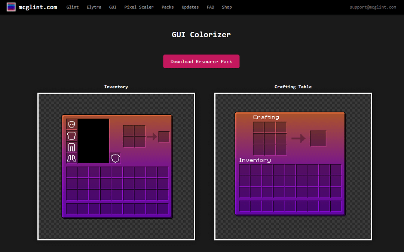Click the shield offhand slot icon

(x=115, y=158)
